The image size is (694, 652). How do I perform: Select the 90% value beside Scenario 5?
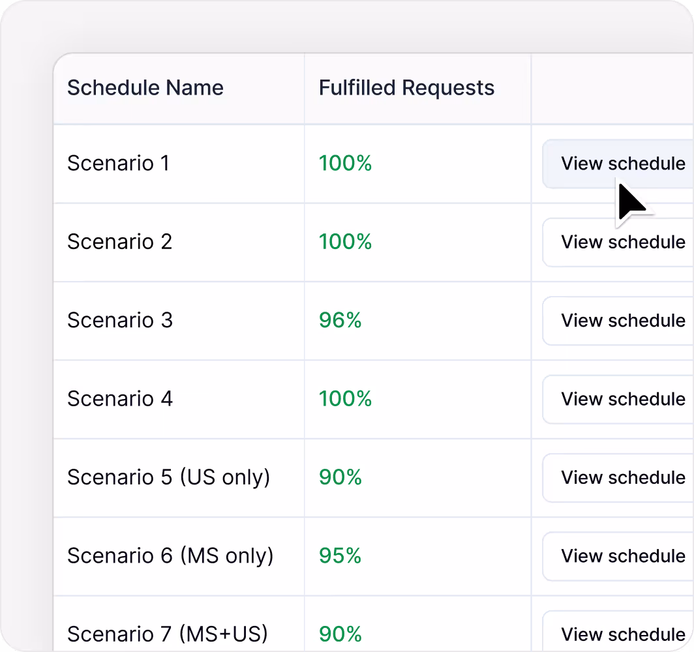[339, 477]
